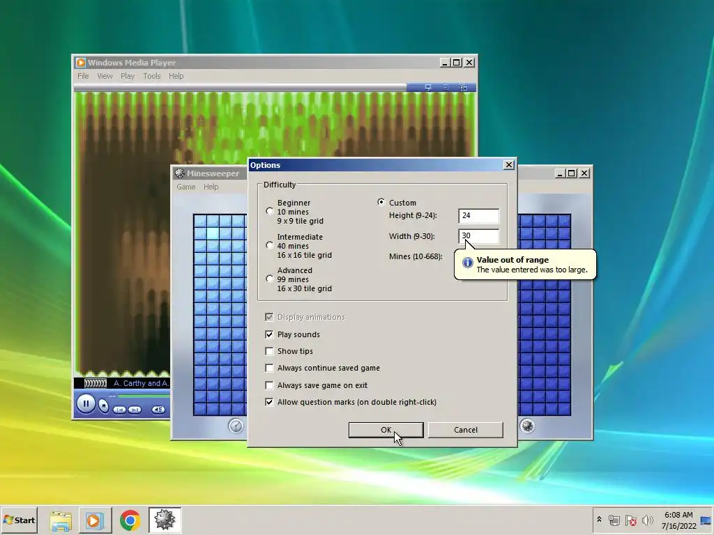Click Cancel in the Options dialog
Viewport: 714px width, 535px height.
coord(465,430)
